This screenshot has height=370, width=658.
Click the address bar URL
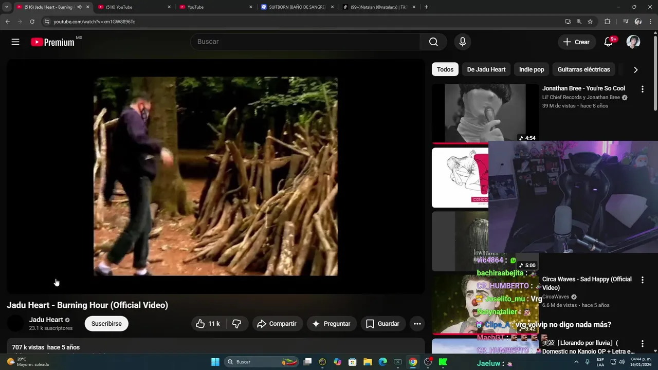(x=95, y=22)
